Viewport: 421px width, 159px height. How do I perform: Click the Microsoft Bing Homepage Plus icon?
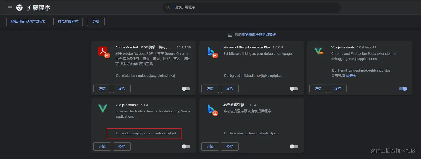212,52
